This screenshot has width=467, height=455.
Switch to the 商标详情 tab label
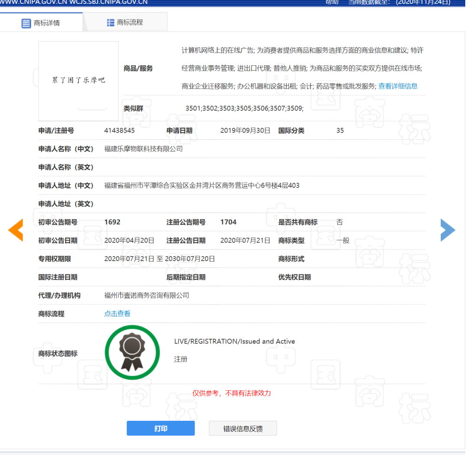[x=47, y=23]
